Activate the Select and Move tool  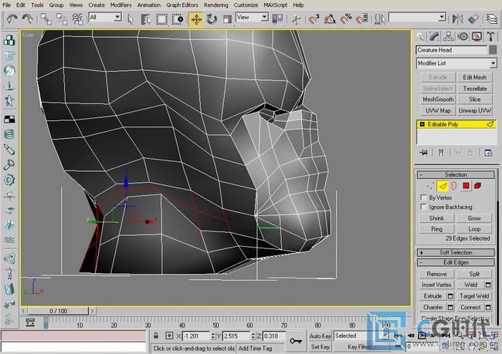(x=196, y=19)
